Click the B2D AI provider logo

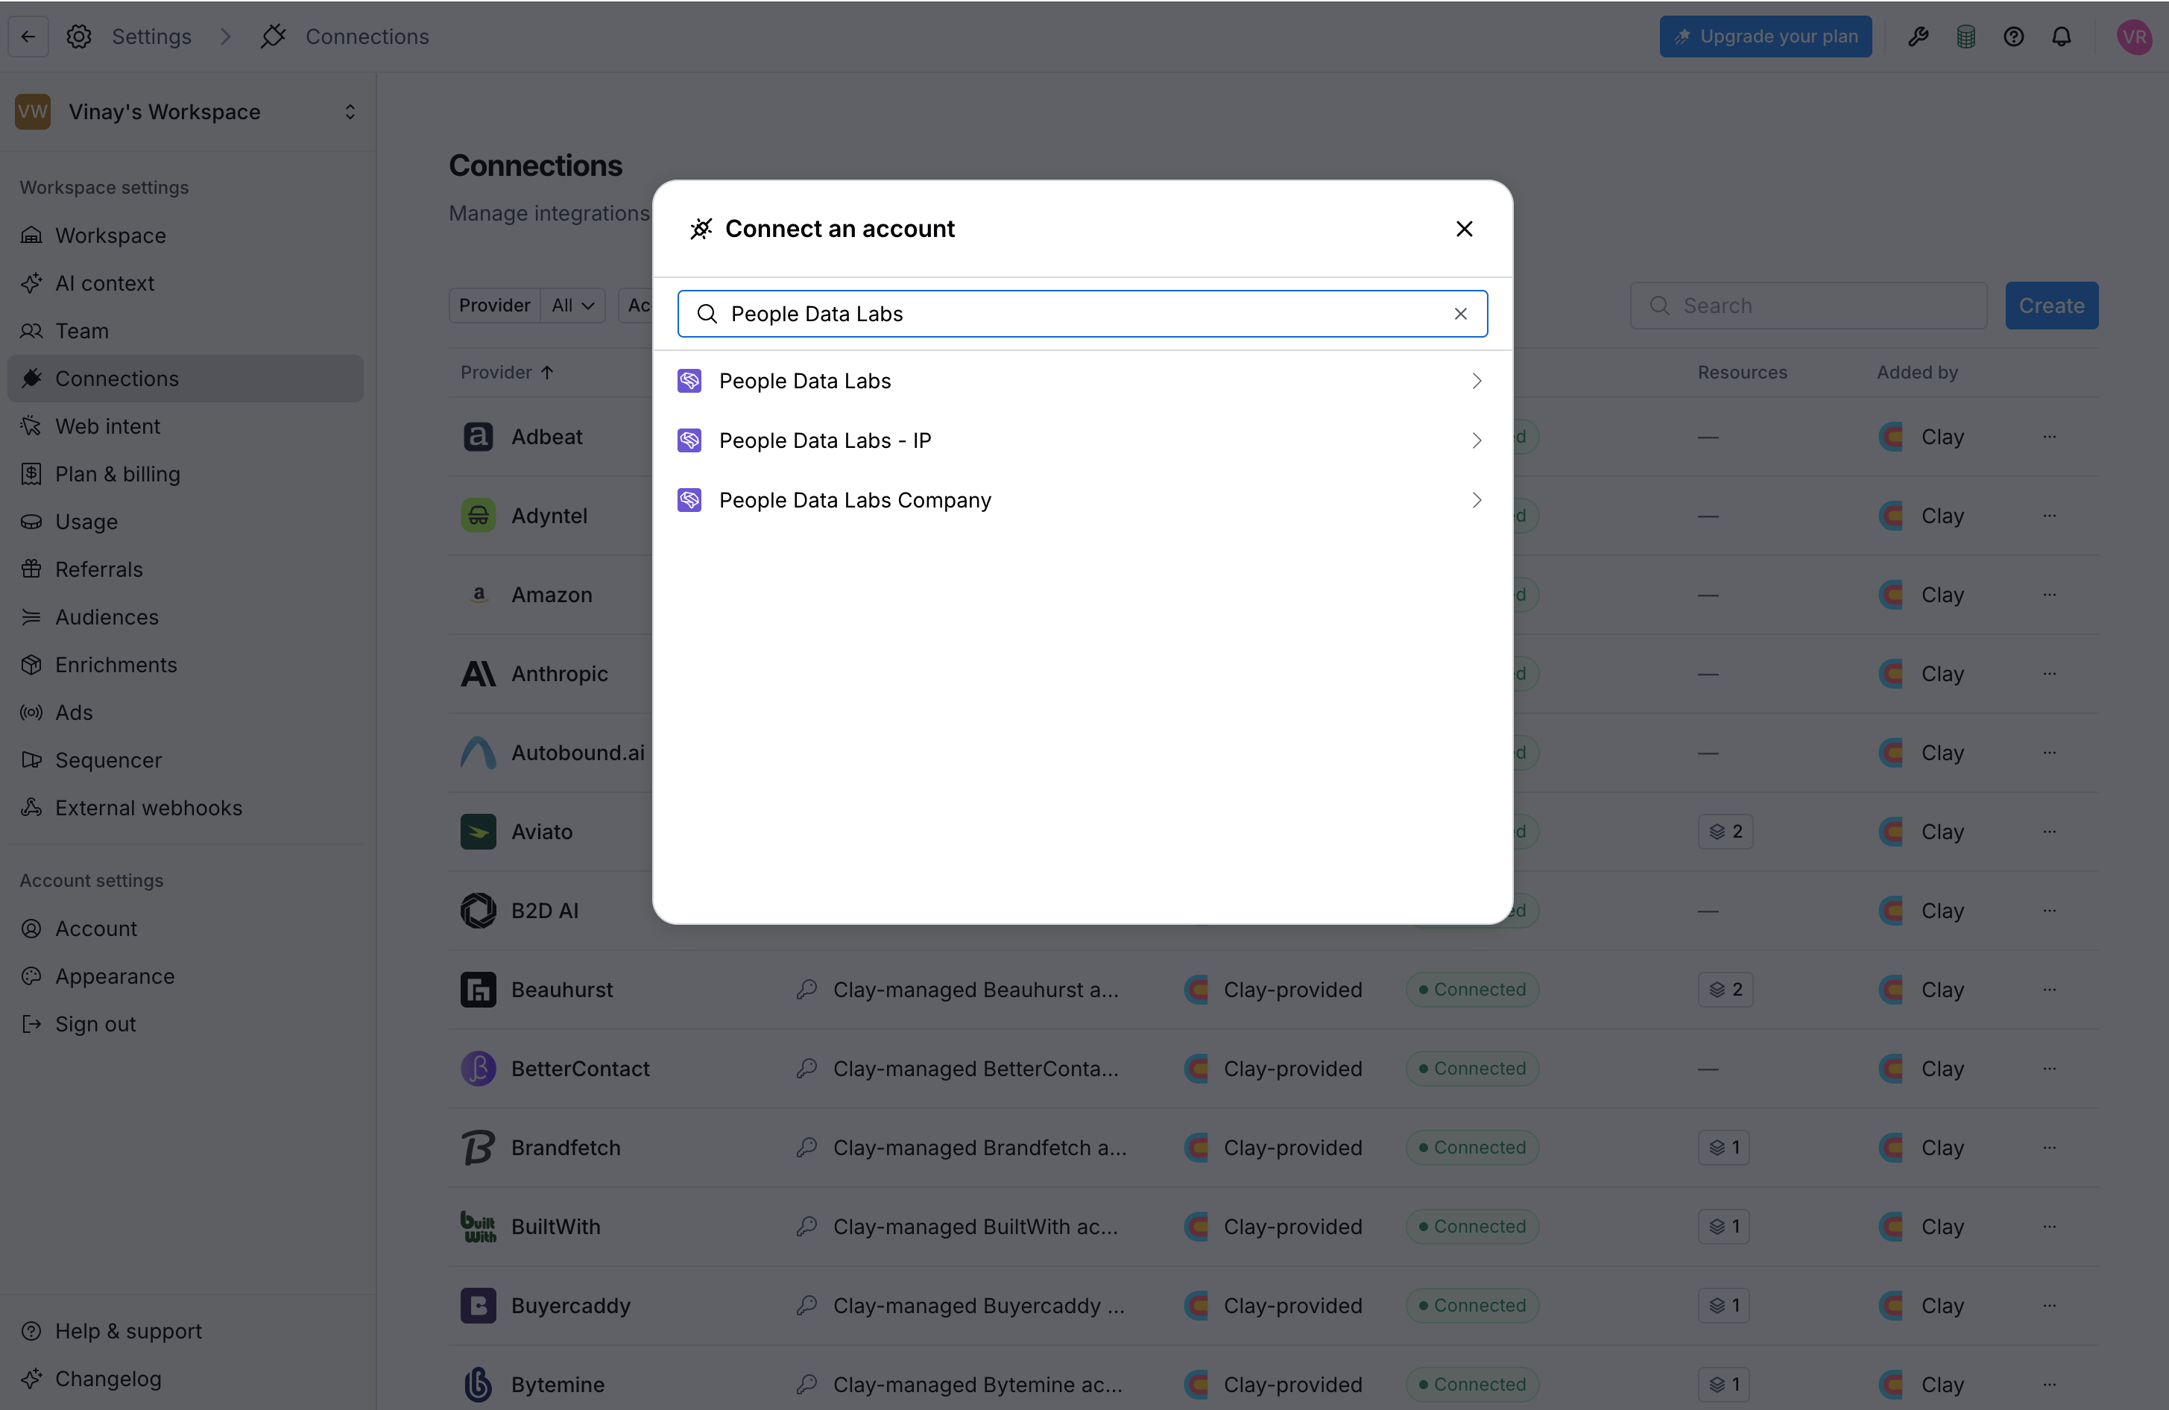pos(478,911)
